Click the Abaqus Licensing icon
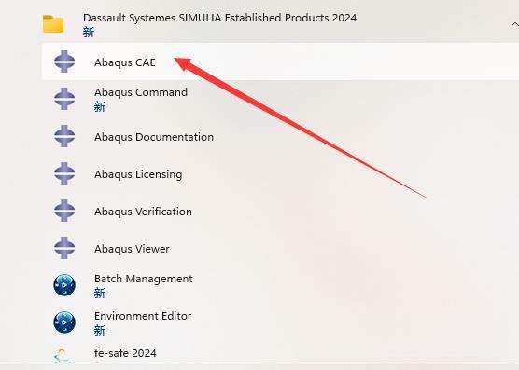 coord(64,173)
